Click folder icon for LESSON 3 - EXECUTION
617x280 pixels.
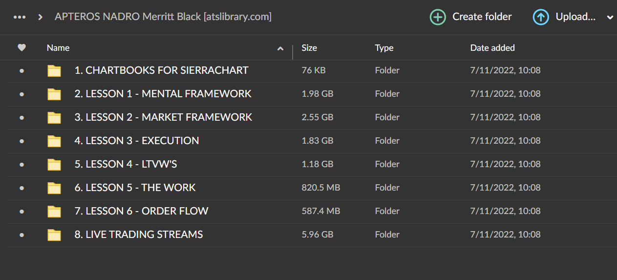pyautogui.click(x=54, y=141)
